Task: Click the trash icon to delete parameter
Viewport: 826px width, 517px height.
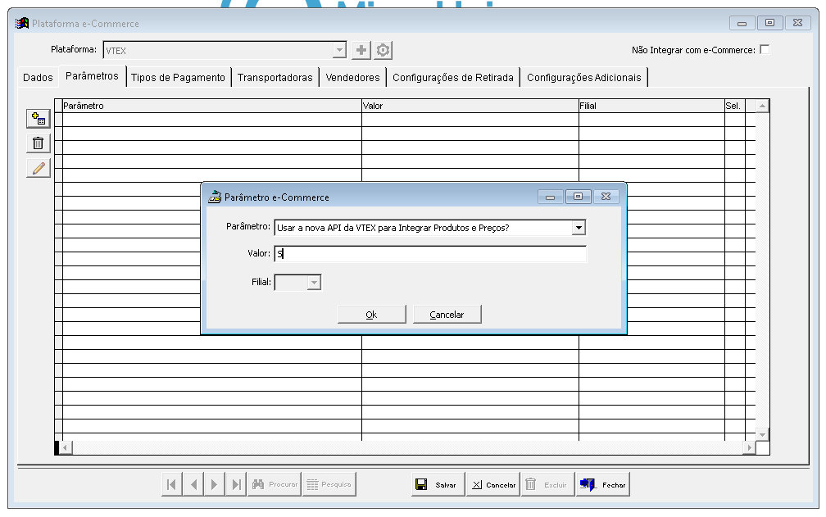Action: (39, 143)
